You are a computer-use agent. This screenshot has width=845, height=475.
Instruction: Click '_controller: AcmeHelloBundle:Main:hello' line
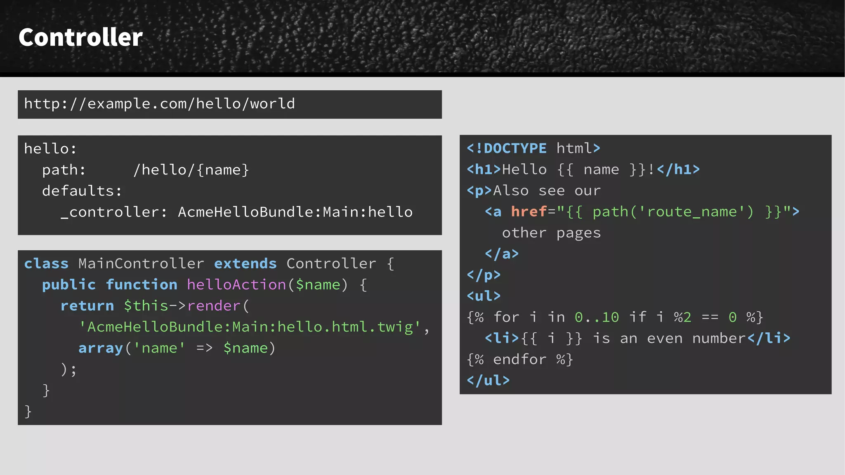coord(236,212)
